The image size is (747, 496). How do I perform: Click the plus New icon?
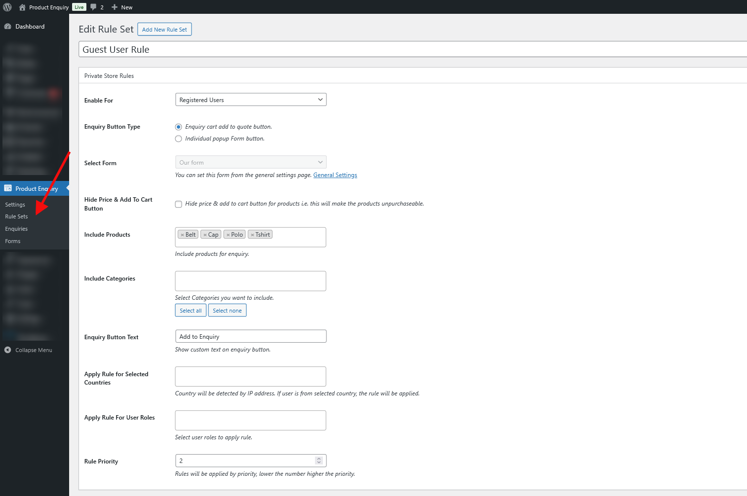tap(115, 7)
